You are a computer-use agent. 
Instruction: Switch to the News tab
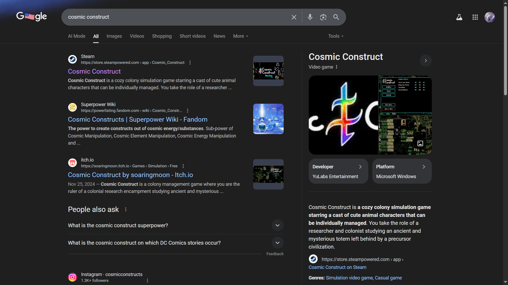219,36
